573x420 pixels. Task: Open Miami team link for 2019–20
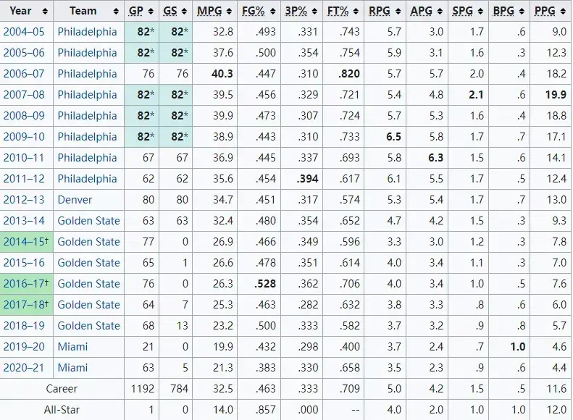pyautogui.click(x=72, y=347)
